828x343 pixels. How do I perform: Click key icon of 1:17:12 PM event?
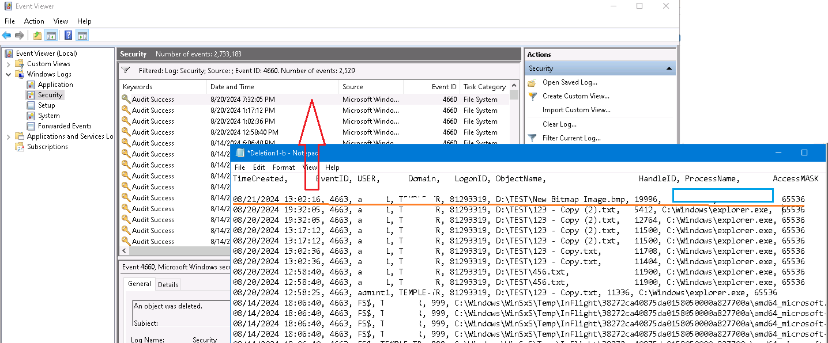pyautogui.click(x=126, y=110)
